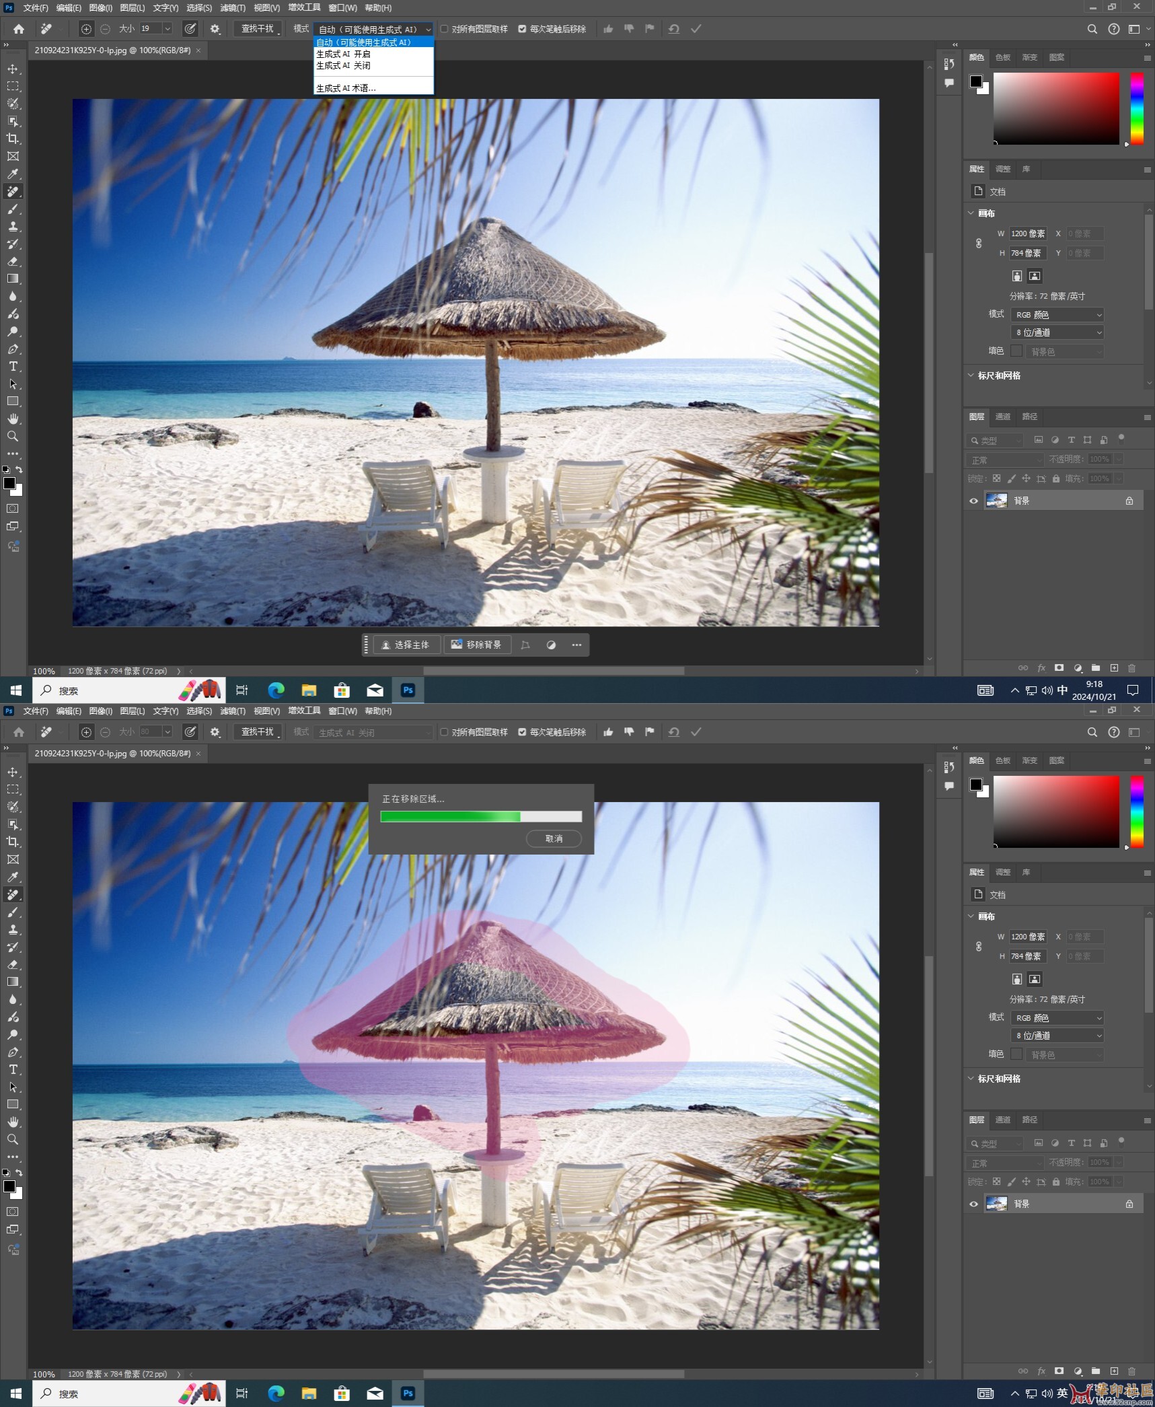Open 'RGB 颜色' mode dropdown in bottom window
This screenshot has width=1155, height=1407.
pos(1057,1017)
